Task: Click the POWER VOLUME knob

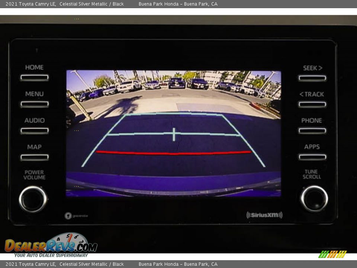Action: [33, 199]
